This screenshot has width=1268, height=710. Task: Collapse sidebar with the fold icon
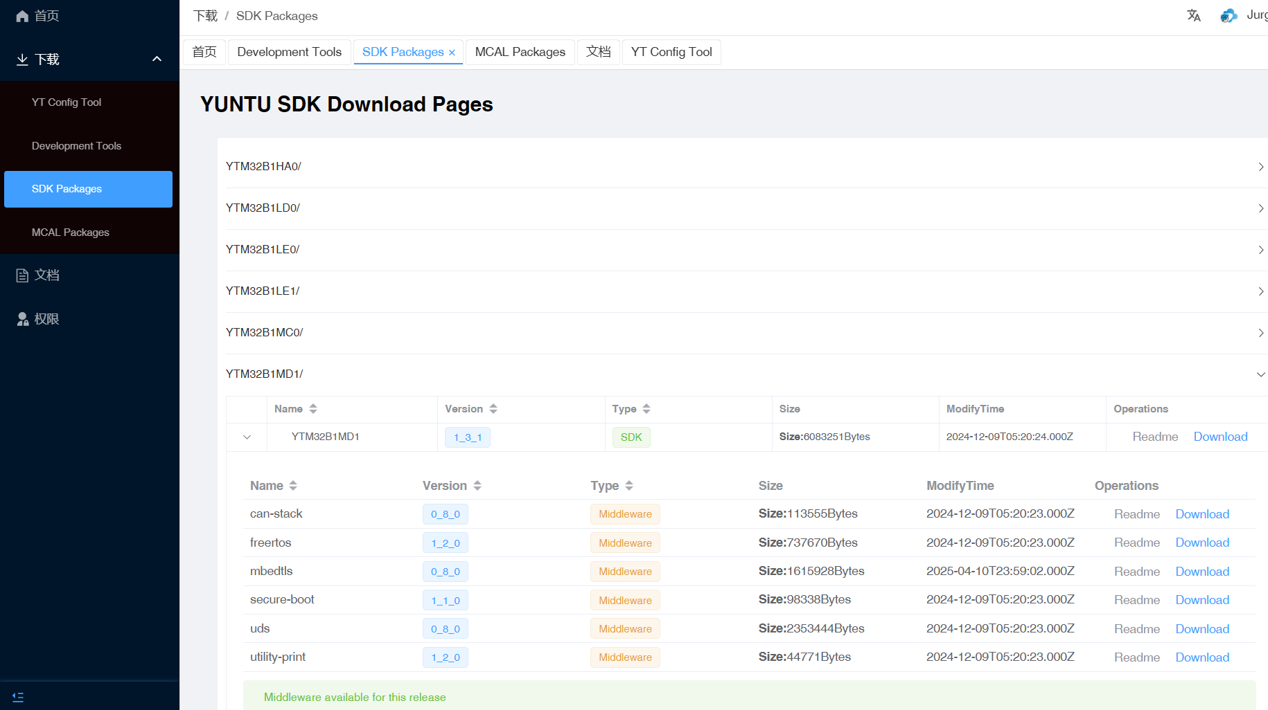pyautogui.click(x=18, y=697)
